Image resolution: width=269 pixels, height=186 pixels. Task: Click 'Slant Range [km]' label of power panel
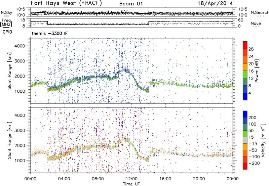(9, 71)
